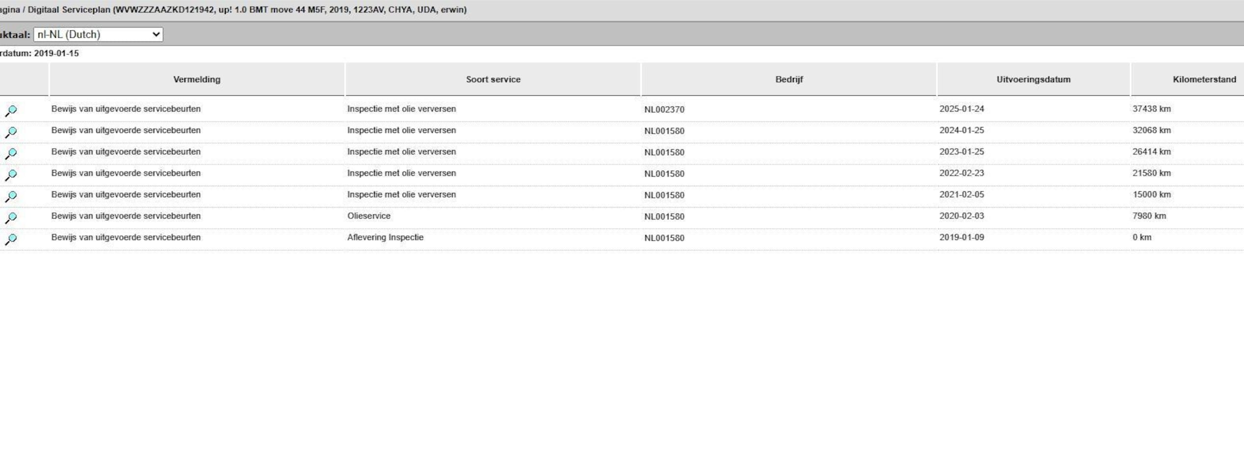The width and height of the screenshot is (1244, 471).
Task: Click Bewijs van uitgevoerde servicebeurten in 0 km row
Action: coord(126,237)
